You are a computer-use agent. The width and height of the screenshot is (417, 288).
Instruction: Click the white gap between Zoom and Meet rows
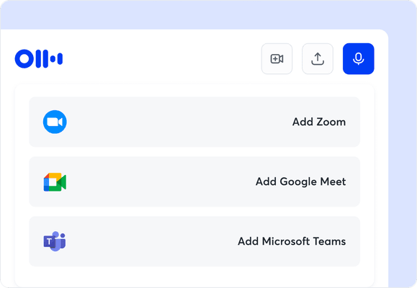point(194,152)
